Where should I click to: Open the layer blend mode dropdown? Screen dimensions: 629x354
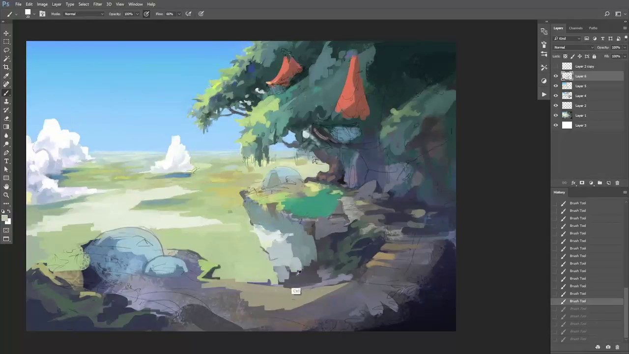pyautogui.click(x=573, y=47)
